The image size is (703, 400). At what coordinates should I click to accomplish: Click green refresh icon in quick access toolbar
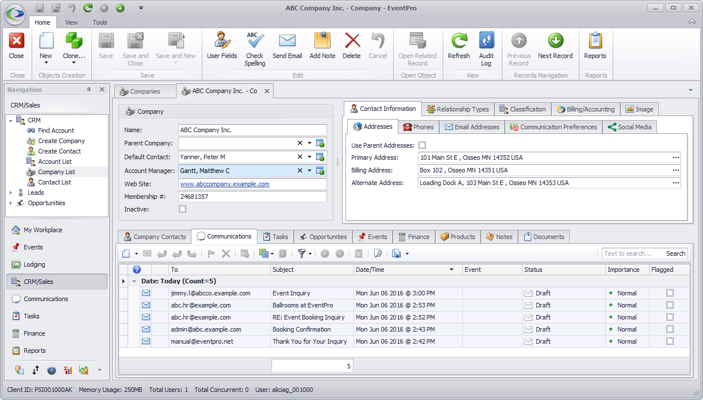coord(88,8)
